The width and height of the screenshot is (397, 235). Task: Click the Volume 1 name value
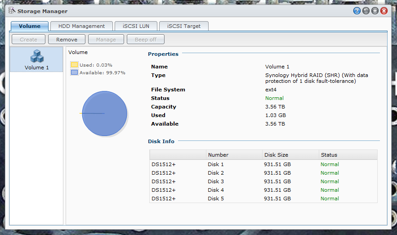coord(277,67)
